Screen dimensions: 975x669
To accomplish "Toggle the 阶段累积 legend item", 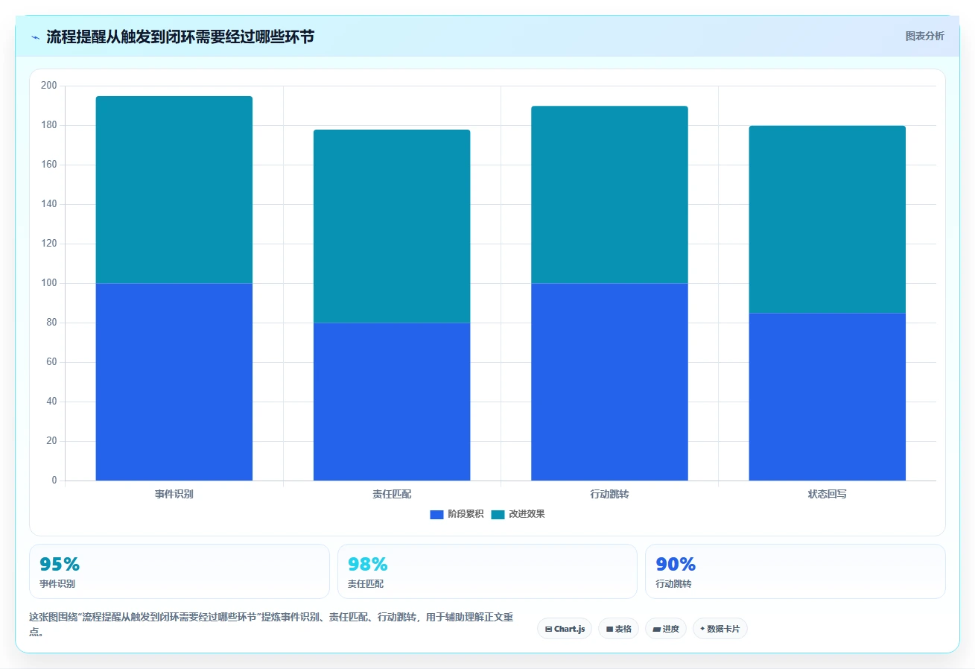I will click(x=457, y=514).
